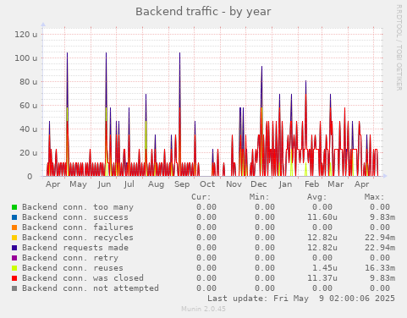Click the 'Mar' x-axis label
Viewport: 407px width, 318px height.
point(336,184)
